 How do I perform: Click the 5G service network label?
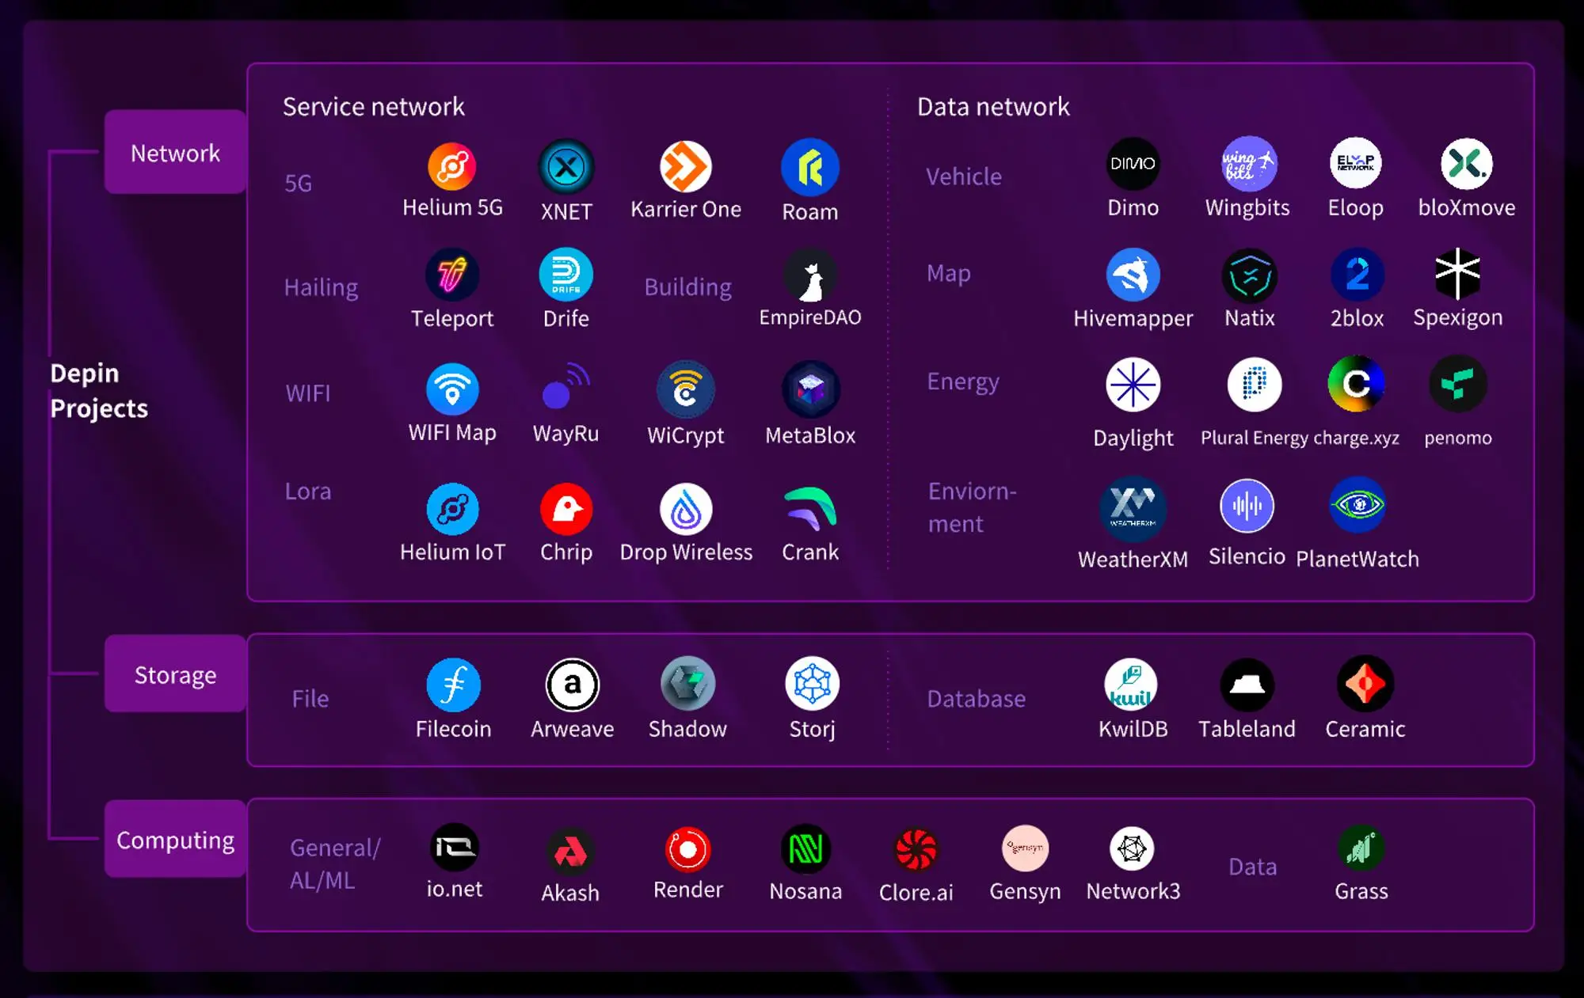(x=295, y=180)
